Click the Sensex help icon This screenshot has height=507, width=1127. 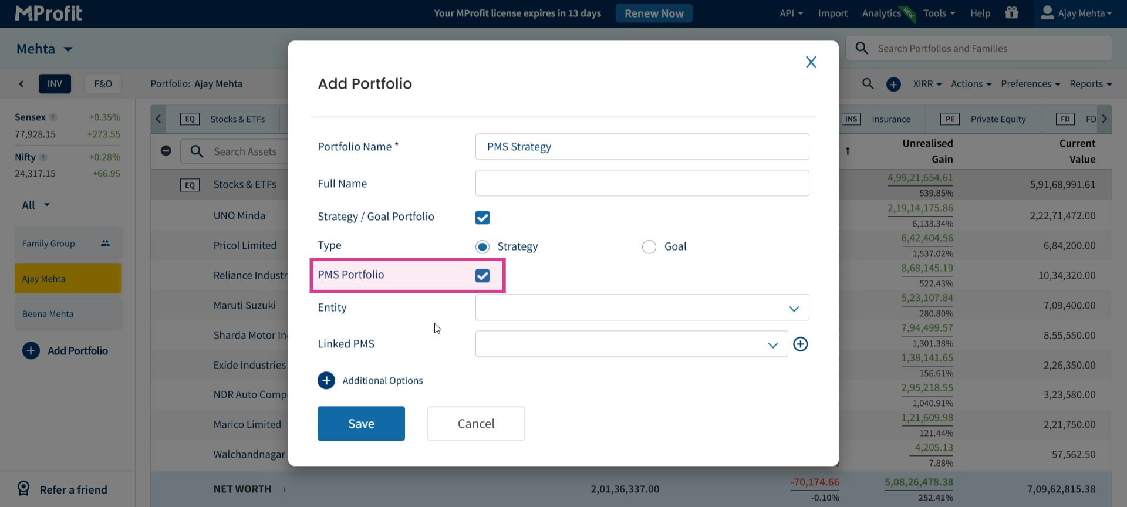pyautogui.click(x=53, y=117)
